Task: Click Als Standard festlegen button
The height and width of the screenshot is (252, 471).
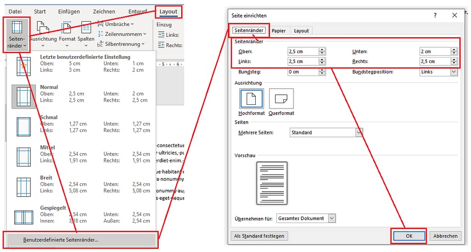Action: click(258, 236)
